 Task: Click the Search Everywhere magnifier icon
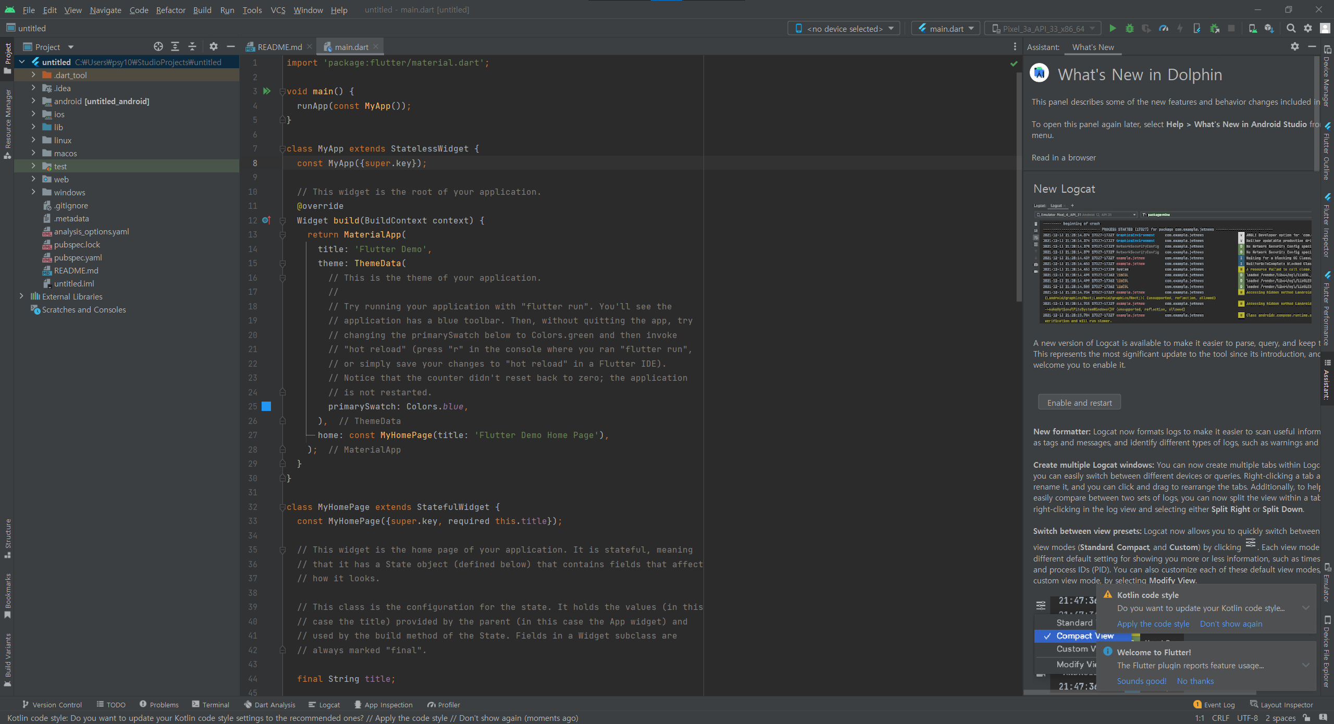point(1291,29)
